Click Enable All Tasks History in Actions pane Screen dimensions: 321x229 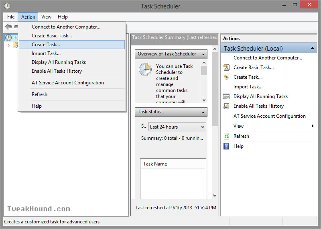pos(258,106)
